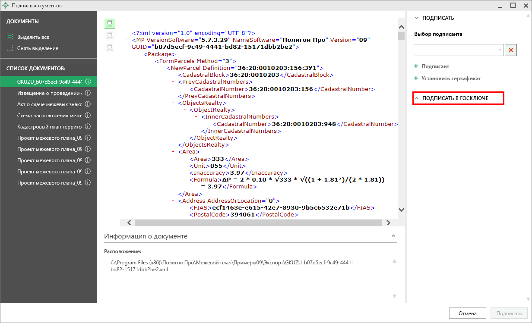The image size is (532, 323).
Task: Switch to XML view format icon
Action: click(110, 24)
